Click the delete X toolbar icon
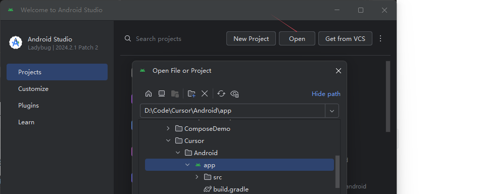 point(205,93)
